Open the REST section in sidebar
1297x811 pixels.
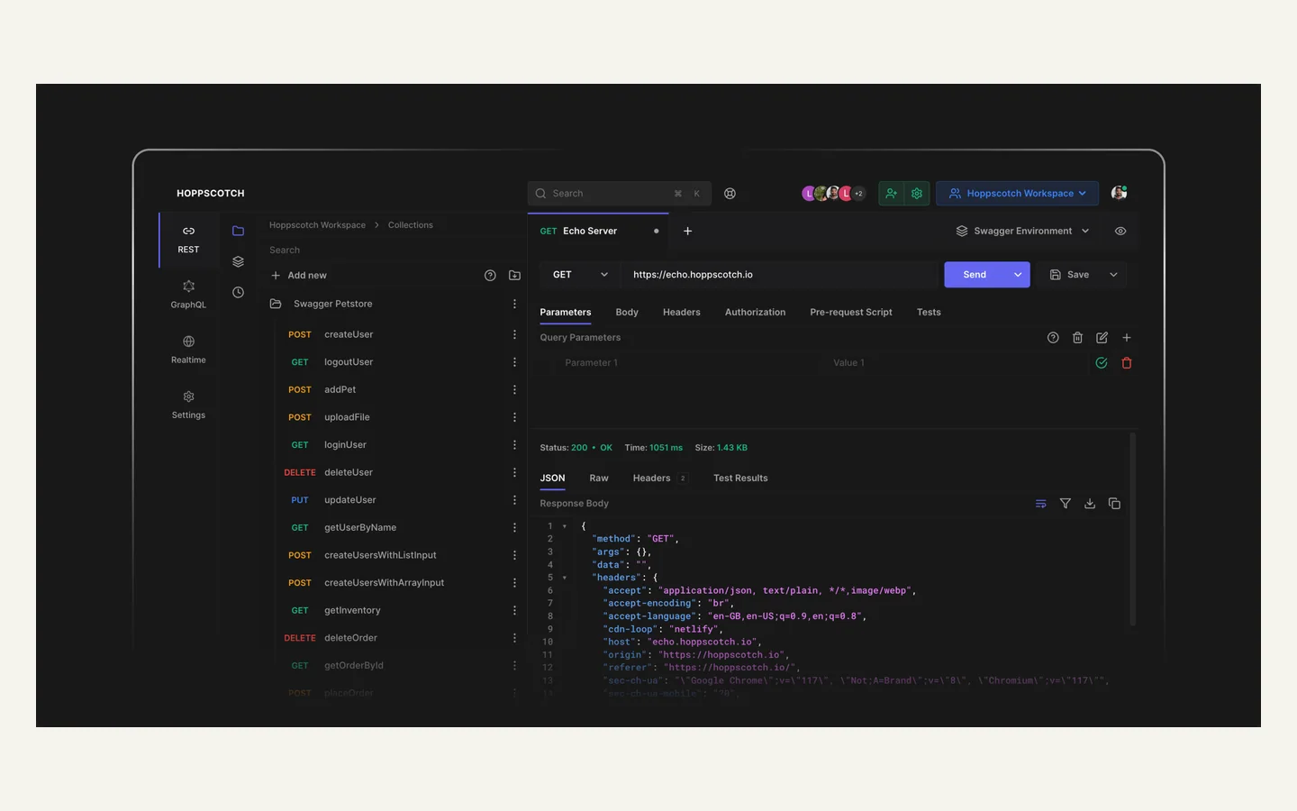coord(188,240)
